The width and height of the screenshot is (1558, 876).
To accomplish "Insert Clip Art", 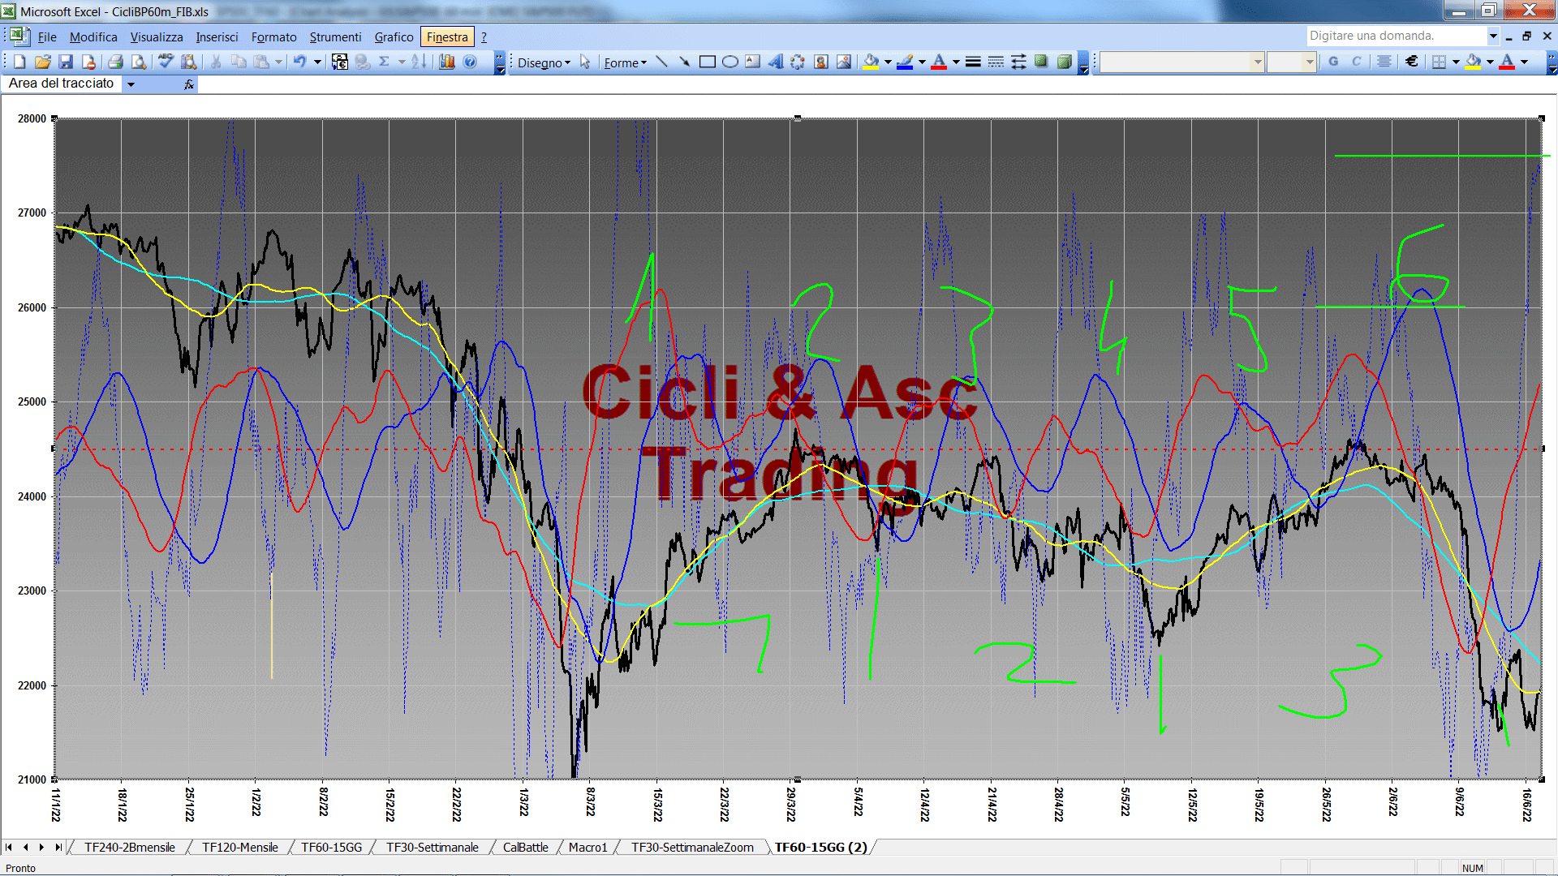I will (x=821, y=62).
